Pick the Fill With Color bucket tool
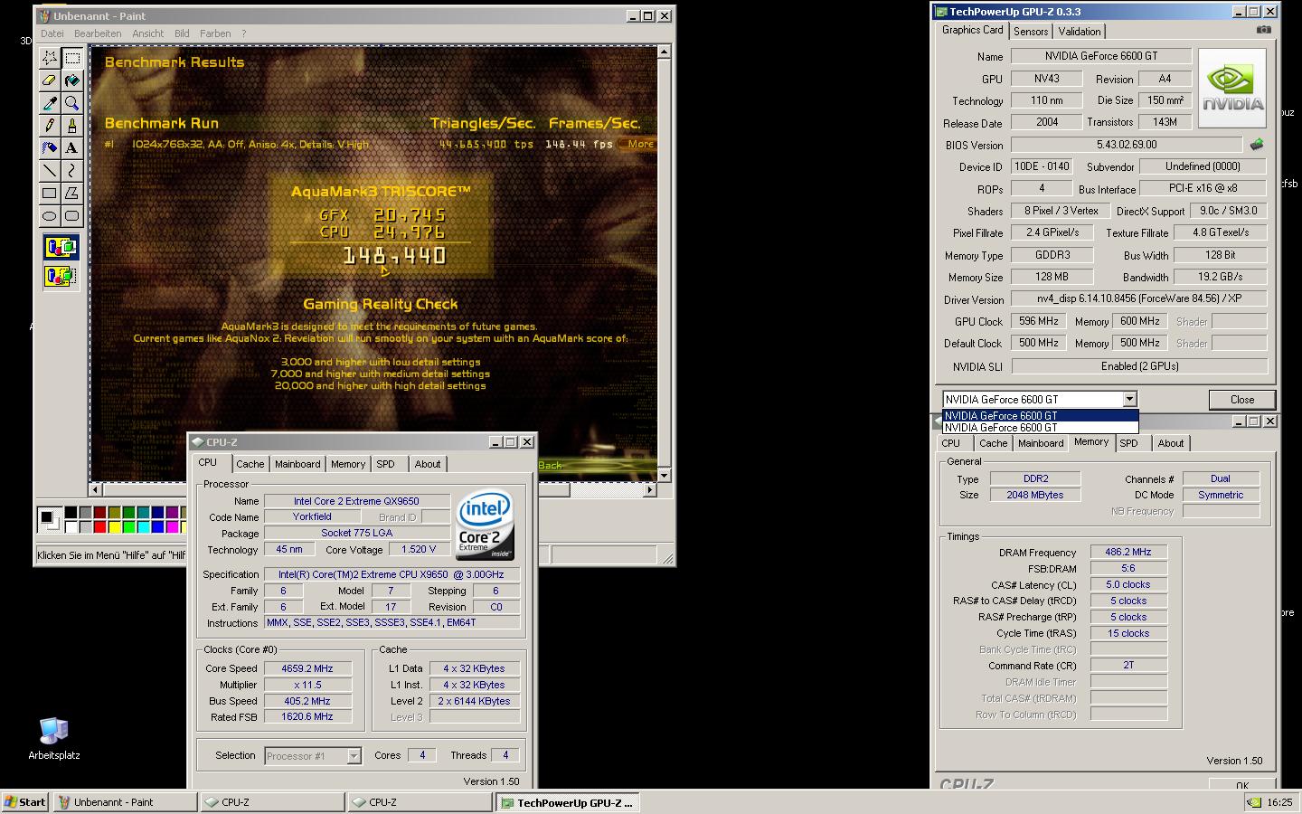 [x=72, y=80]
